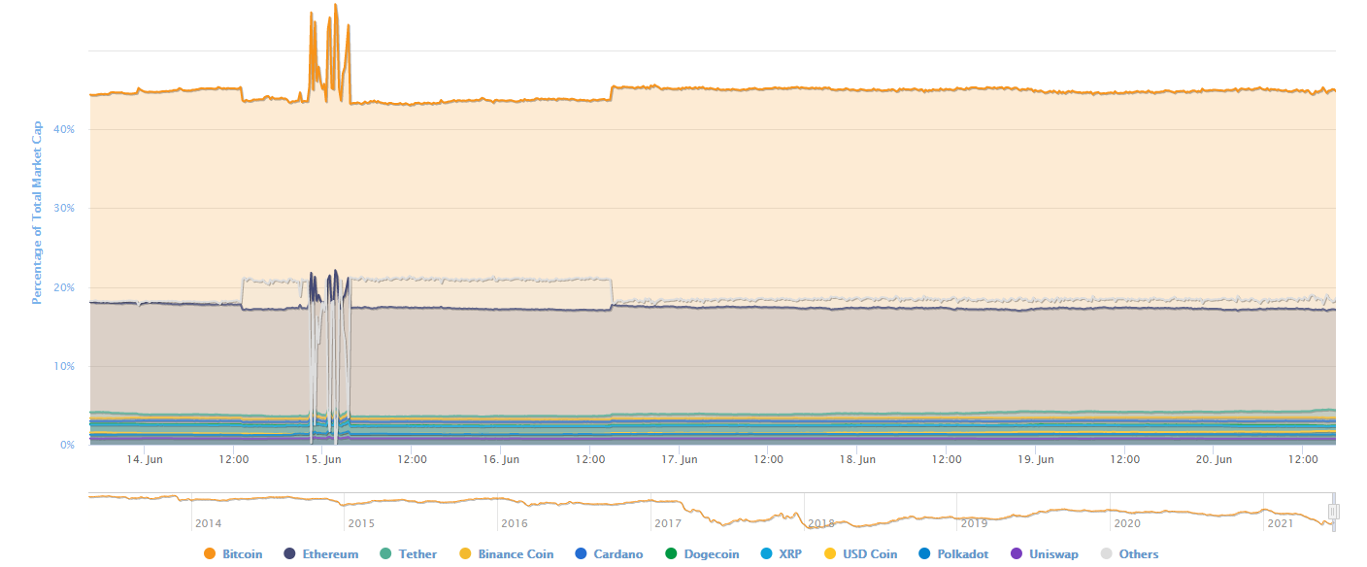This screenshot has width=1367, height=567.
Task: Click Percentage of Total Market Cap axis title
Action: 37,213
